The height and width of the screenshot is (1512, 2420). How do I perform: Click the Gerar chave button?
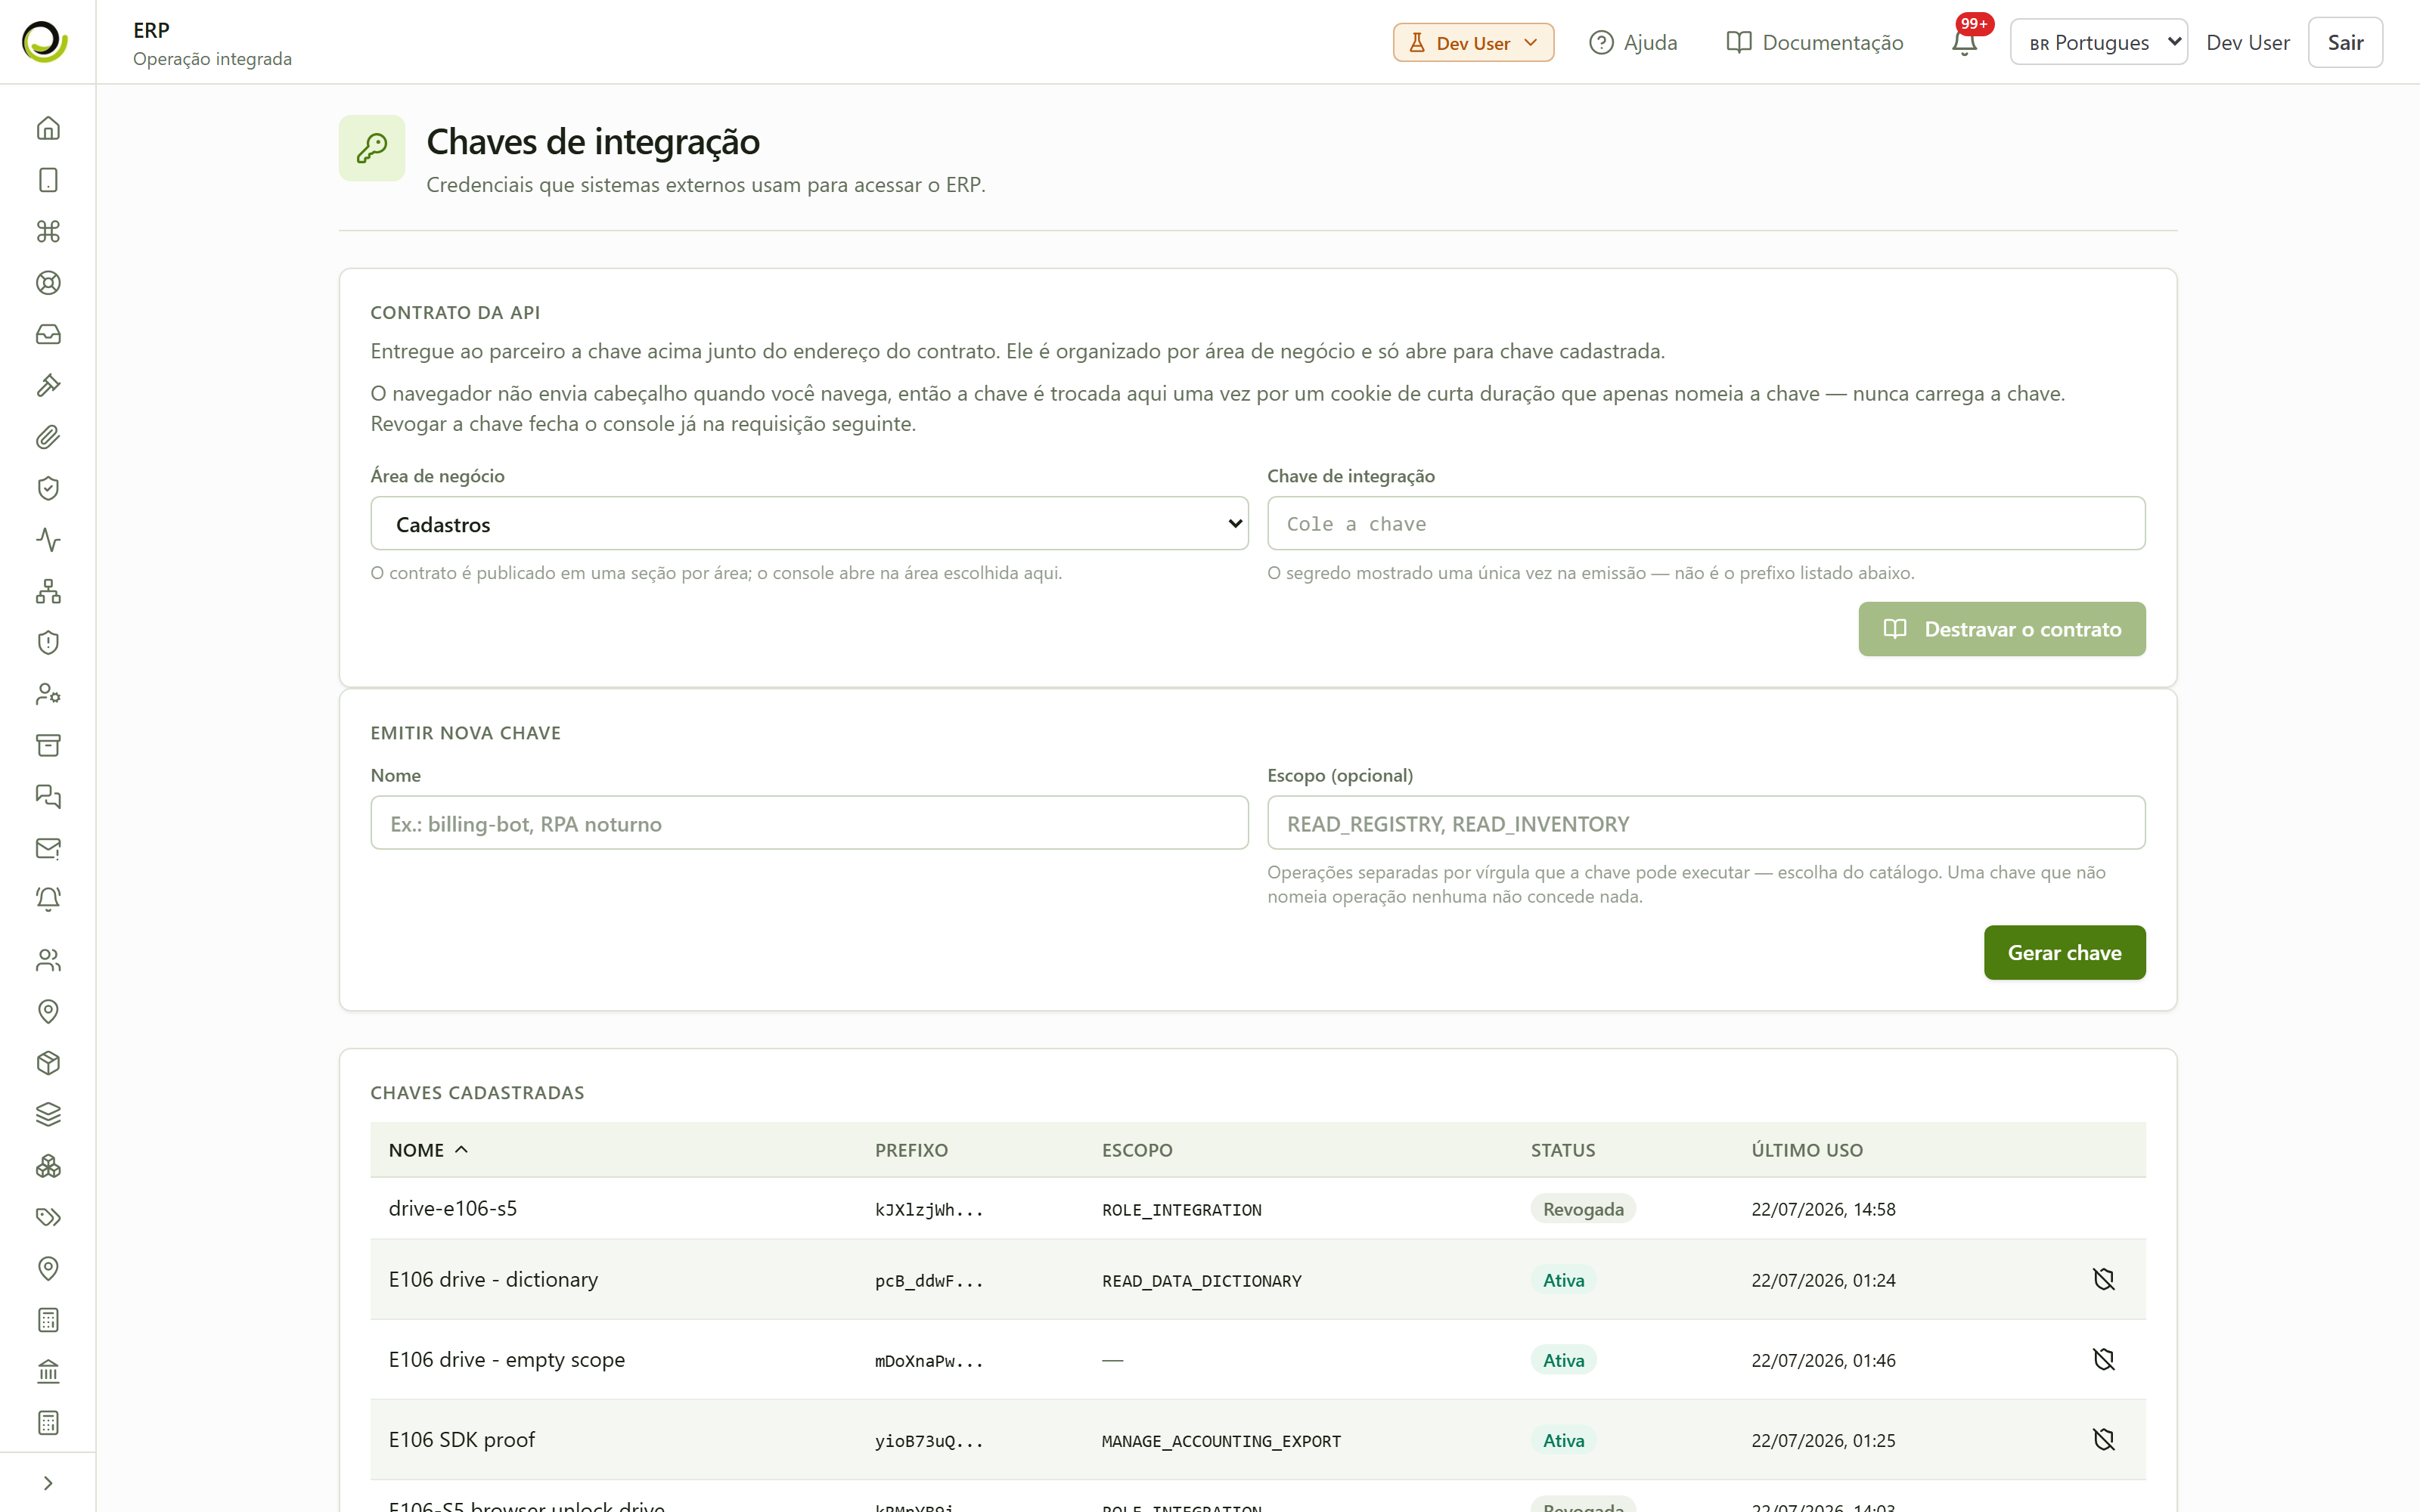[x=2064, y=952]
